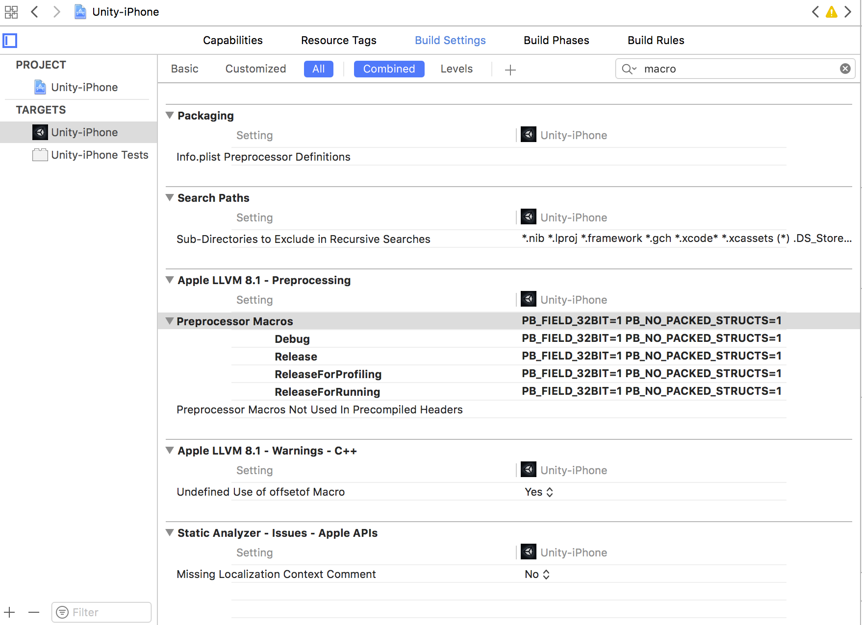The width and height of the screenshot is (862, 625).
Task: Select Sub-Directories to Exclude in Recursive Searches
Action: pyautogui.click(x=304, y=239)
